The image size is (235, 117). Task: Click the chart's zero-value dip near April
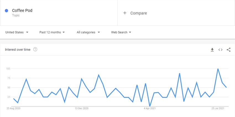tap(150, 106)
